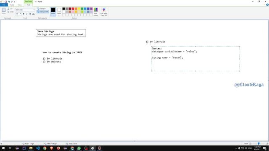This screenshot has width=269, height=151.
Task: Pick the yellow color swatch
Action: 79,8
